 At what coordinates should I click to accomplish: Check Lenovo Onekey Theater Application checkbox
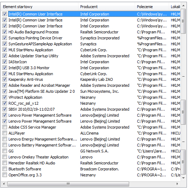5,157
